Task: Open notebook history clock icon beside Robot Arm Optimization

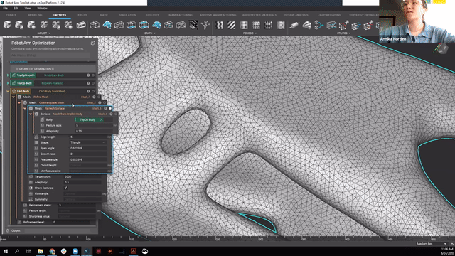Action: click(x=93, y=43)
